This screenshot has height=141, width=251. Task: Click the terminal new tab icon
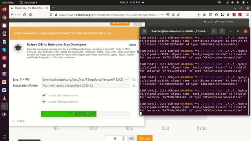pyautogui.click(x=144, y=31)
